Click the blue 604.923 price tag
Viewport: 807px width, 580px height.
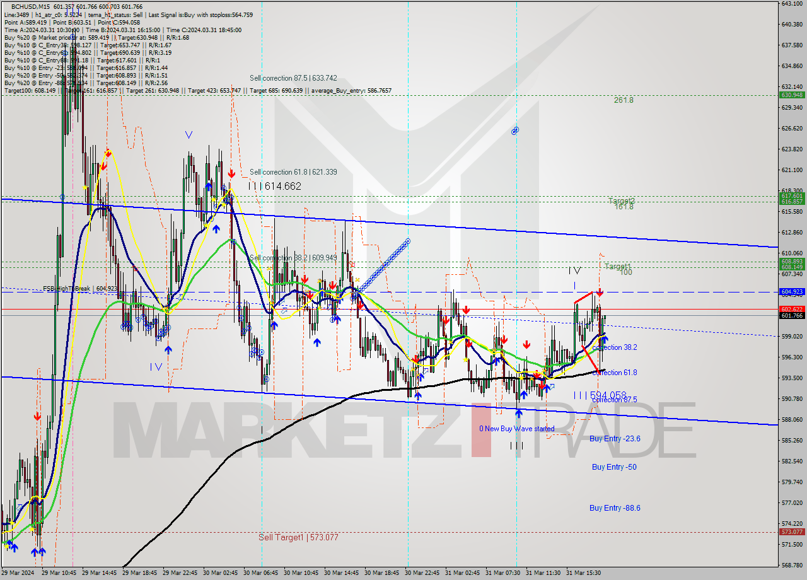click(x=792, y=292)
